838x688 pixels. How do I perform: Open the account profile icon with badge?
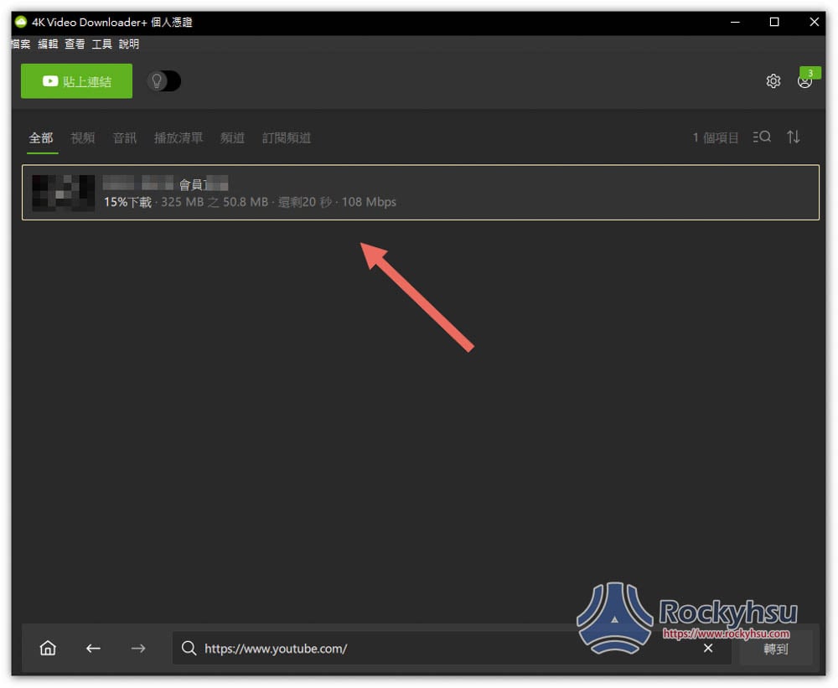click(805, 80)
